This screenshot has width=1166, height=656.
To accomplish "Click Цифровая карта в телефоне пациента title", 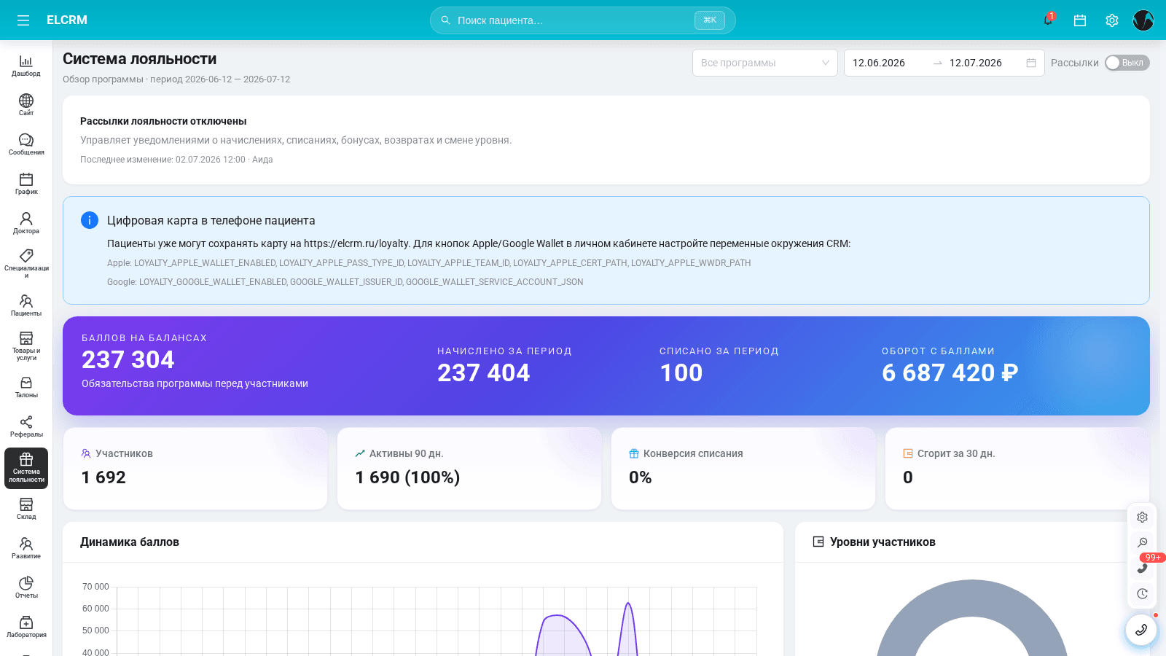I will (211, 220).
